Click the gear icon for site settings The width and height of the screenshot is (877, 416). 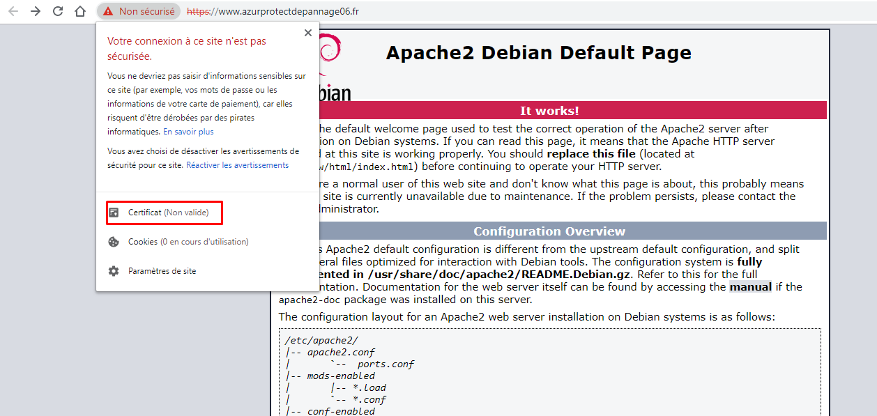[114, 271]
